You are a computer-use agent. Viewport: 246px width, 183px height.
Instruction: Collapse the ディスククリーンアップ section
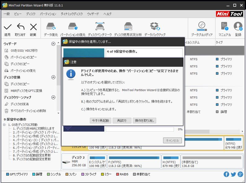53,97
